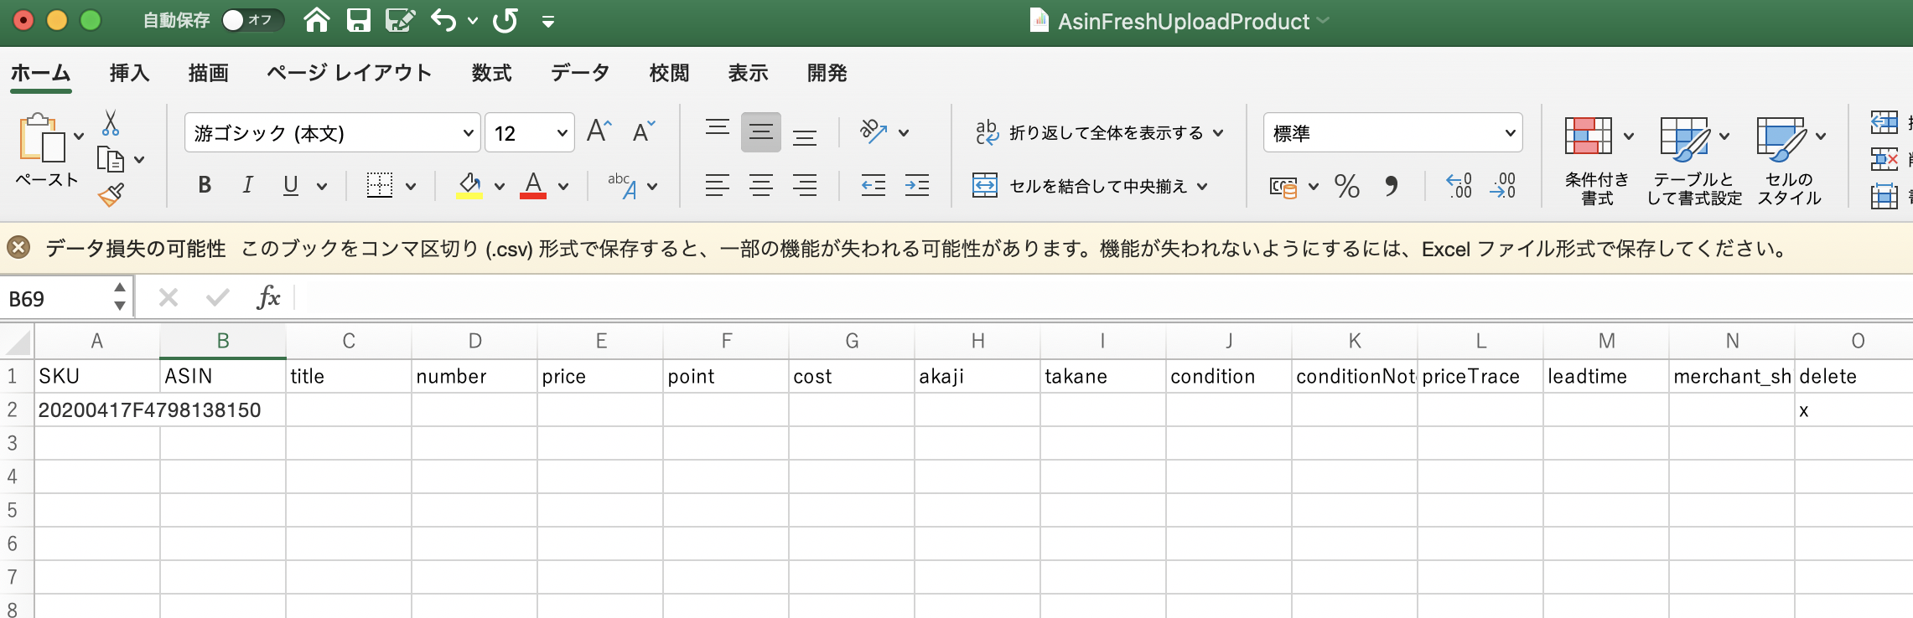The height and width of the screenshot is (618, 1913).
Task: Click the Name Box showing B69
Action: pos(55,299)
